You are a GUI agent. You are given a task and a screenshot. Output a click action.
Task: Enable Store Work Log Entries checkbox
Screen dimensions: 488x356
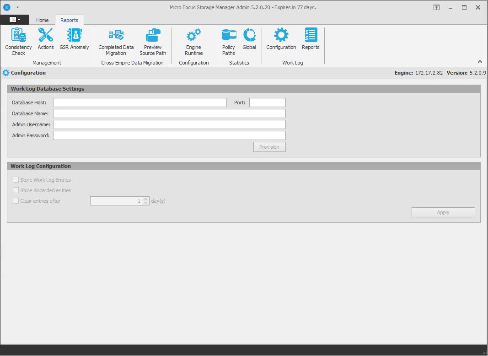point(16,180)
